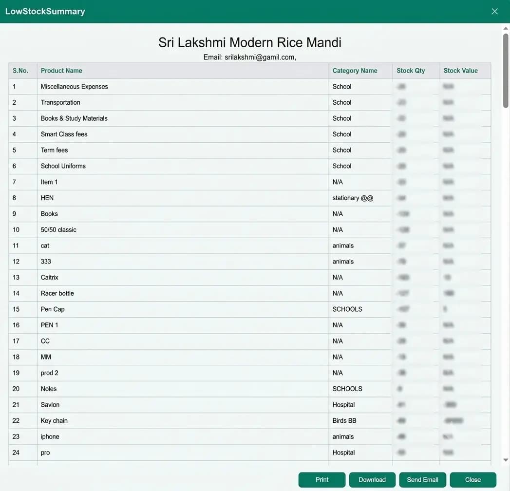Click the N/A category in the Racer bottle row
Viewport: 510px width, 491px height.
point(360,294)
